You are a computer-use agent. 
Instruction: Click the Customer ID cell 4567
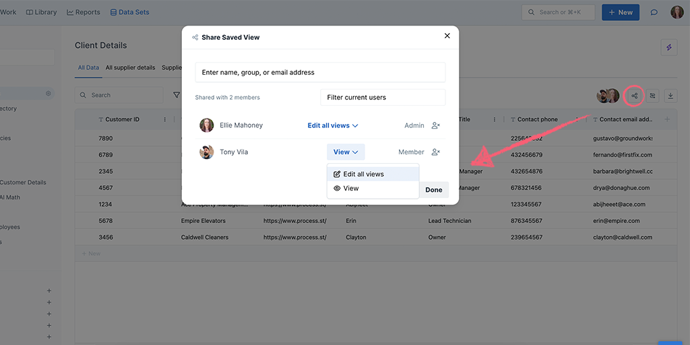[x=106, y=188]
